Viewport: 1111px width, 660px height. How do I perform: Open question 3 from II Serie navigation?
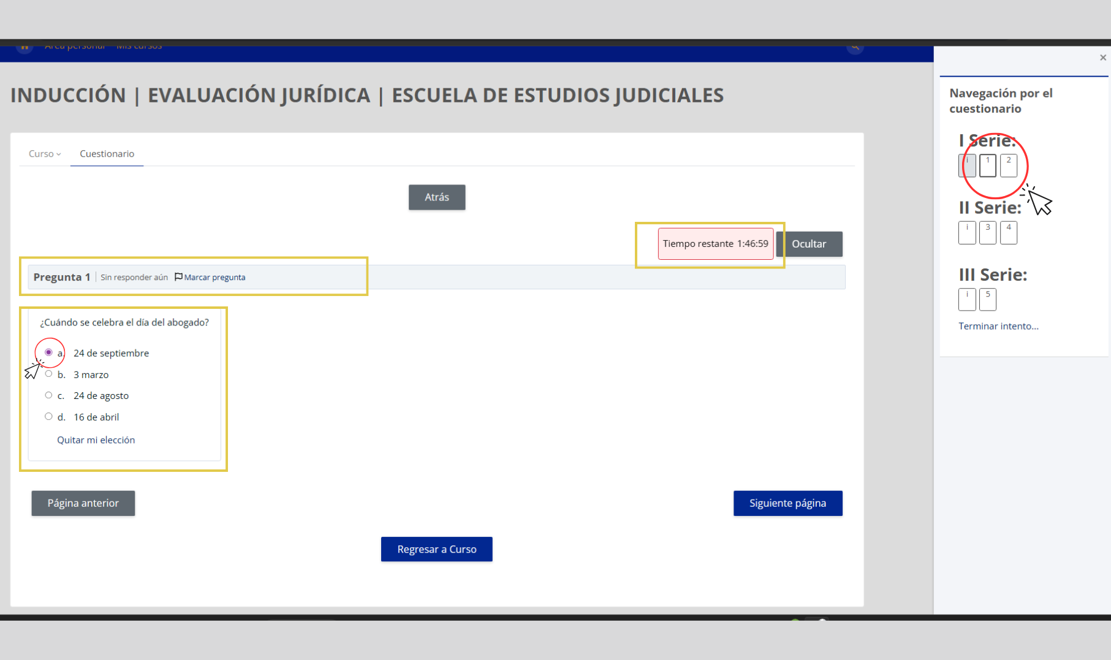(988, 232)
